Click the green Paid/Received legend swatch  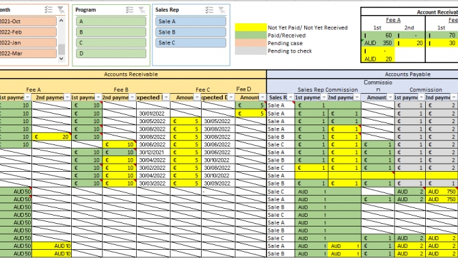[251, 36]
